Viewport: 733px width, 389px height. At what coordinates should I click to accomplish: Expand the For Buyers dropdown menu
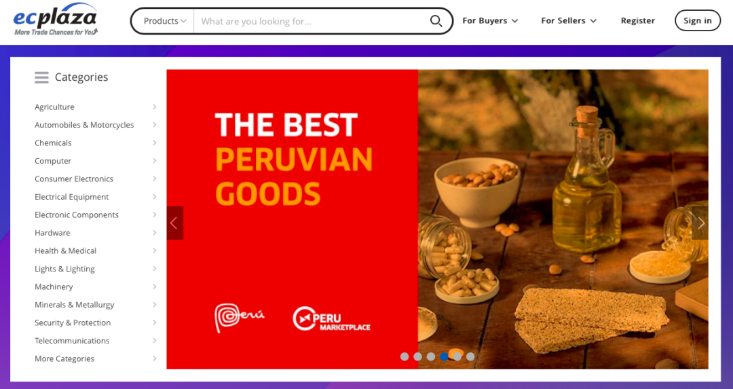490,20
